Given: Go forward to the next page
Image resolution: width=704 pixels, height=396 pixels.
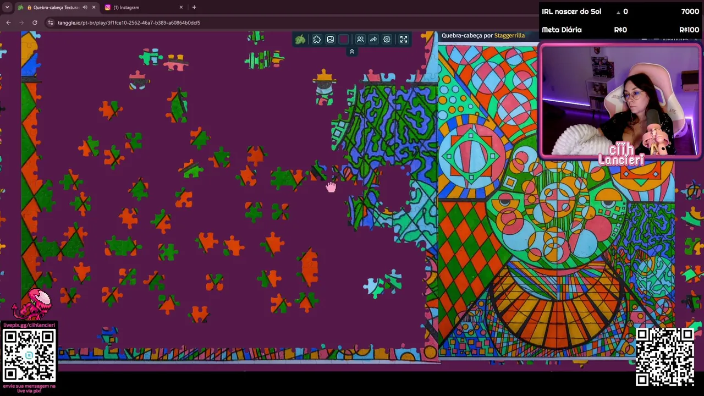Looking at the screenshot, I should [x=21, y=23].
